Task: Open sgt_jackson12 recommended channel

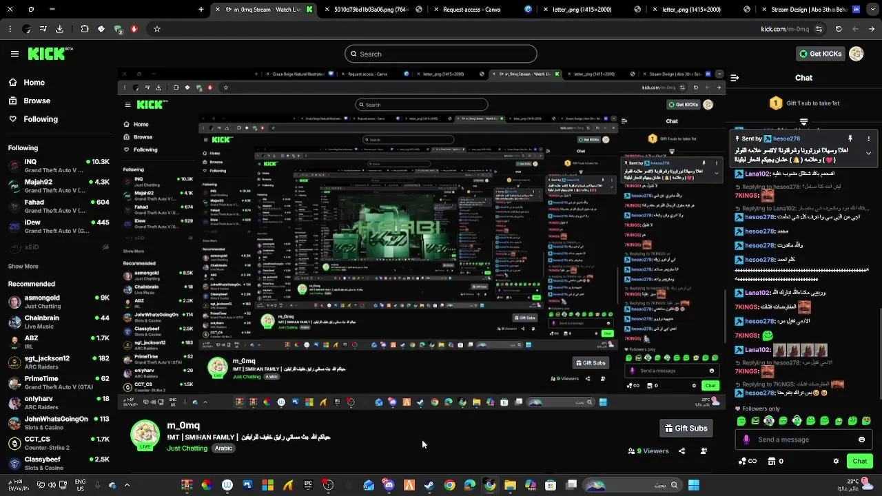Action: pos(59,362)
